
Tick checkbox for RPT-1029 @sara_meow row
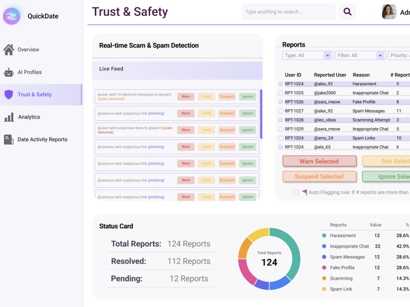[x=281, y=129]
